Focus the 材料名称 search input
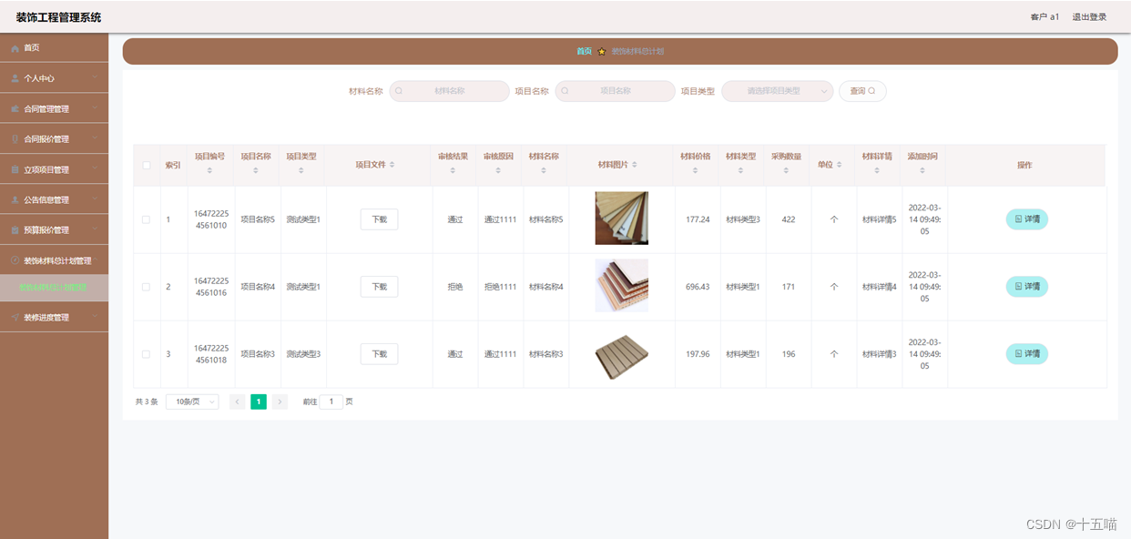Viewport: 1131px width, 539px height. coord(450,91)
